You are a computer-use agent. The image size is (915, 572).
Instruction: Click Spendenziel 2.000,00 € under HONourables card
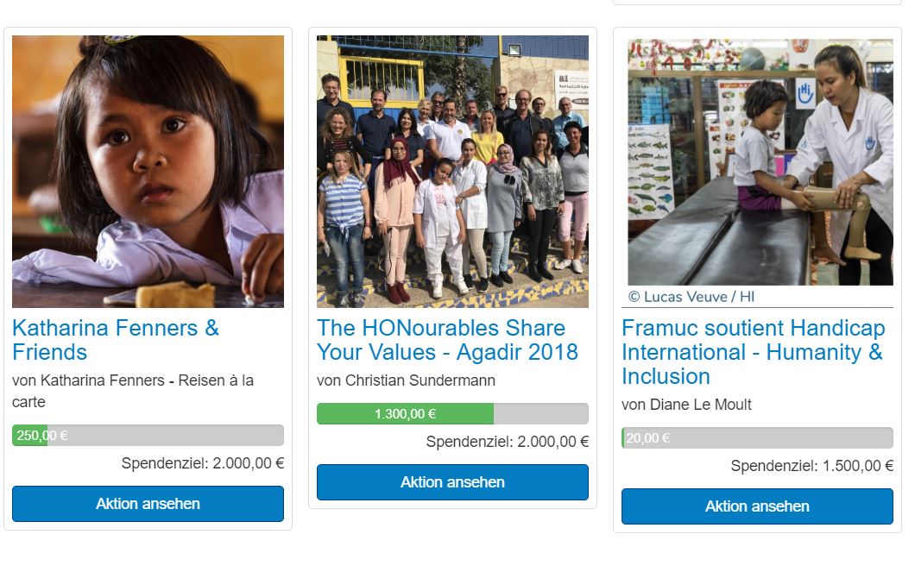(507, 442)
